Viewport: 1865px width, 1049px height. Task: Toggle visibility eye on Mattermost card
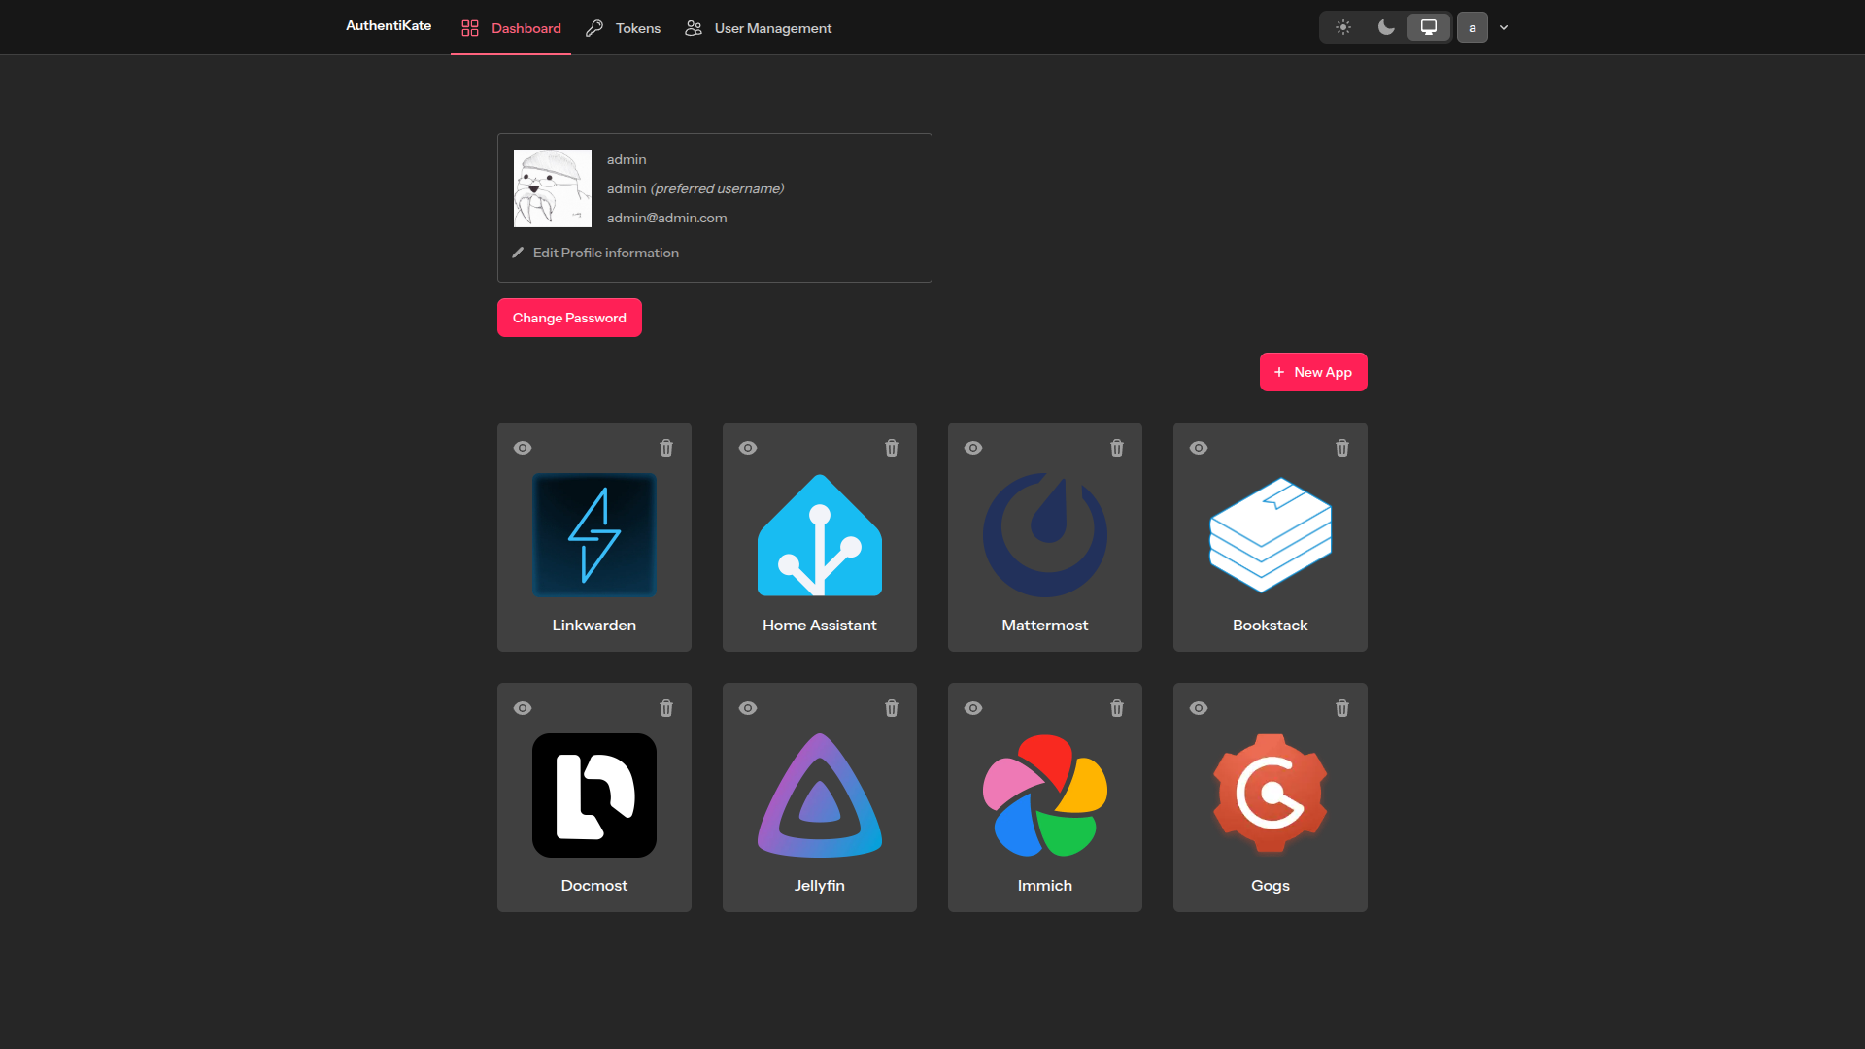[x=973, y=448]
